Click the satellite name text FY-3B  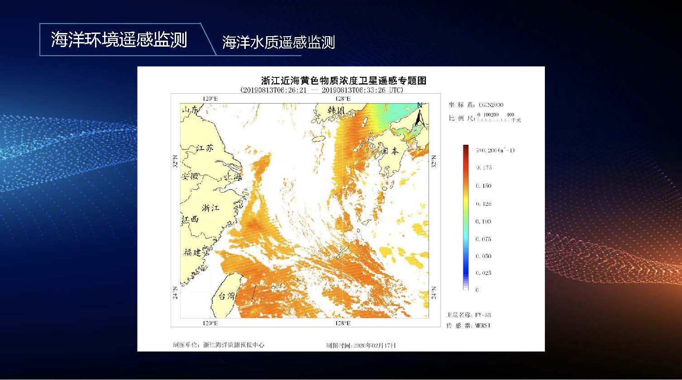pyautogui.click(x=483, y=315)
